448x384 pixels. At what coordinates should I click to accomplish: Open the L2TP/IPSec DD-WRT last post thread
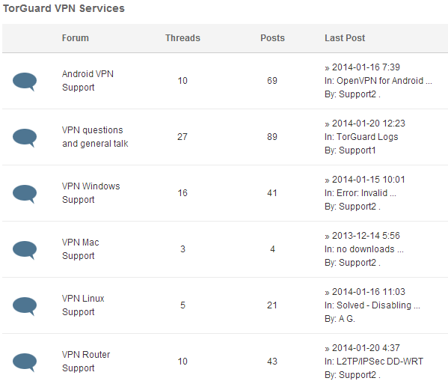tap(380, 361)
